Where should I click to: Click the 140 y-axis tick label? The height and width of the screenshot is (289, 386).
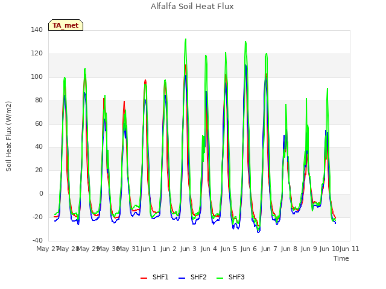[x=37, y=30]
